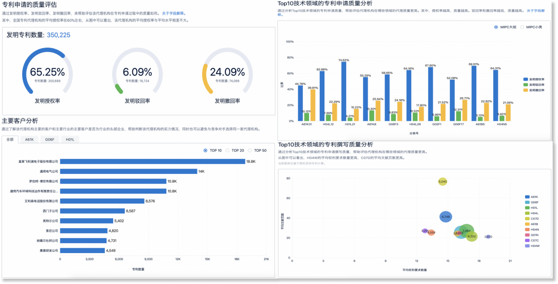Select the MIPC大组 radio option
The width and height of the screenshot is (558, 284).
pyautogui.click(x=496, y=27)
